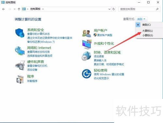The image size is (163, 123).
Task: Click the chevron after 控制面板 in the address bar
Action: 43,9
